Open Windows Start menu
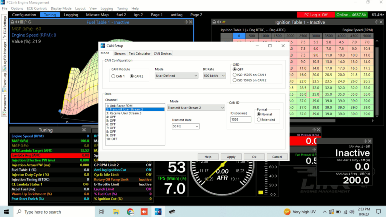The height and width of the screenshot is (217, 386). tap(6, 212)
